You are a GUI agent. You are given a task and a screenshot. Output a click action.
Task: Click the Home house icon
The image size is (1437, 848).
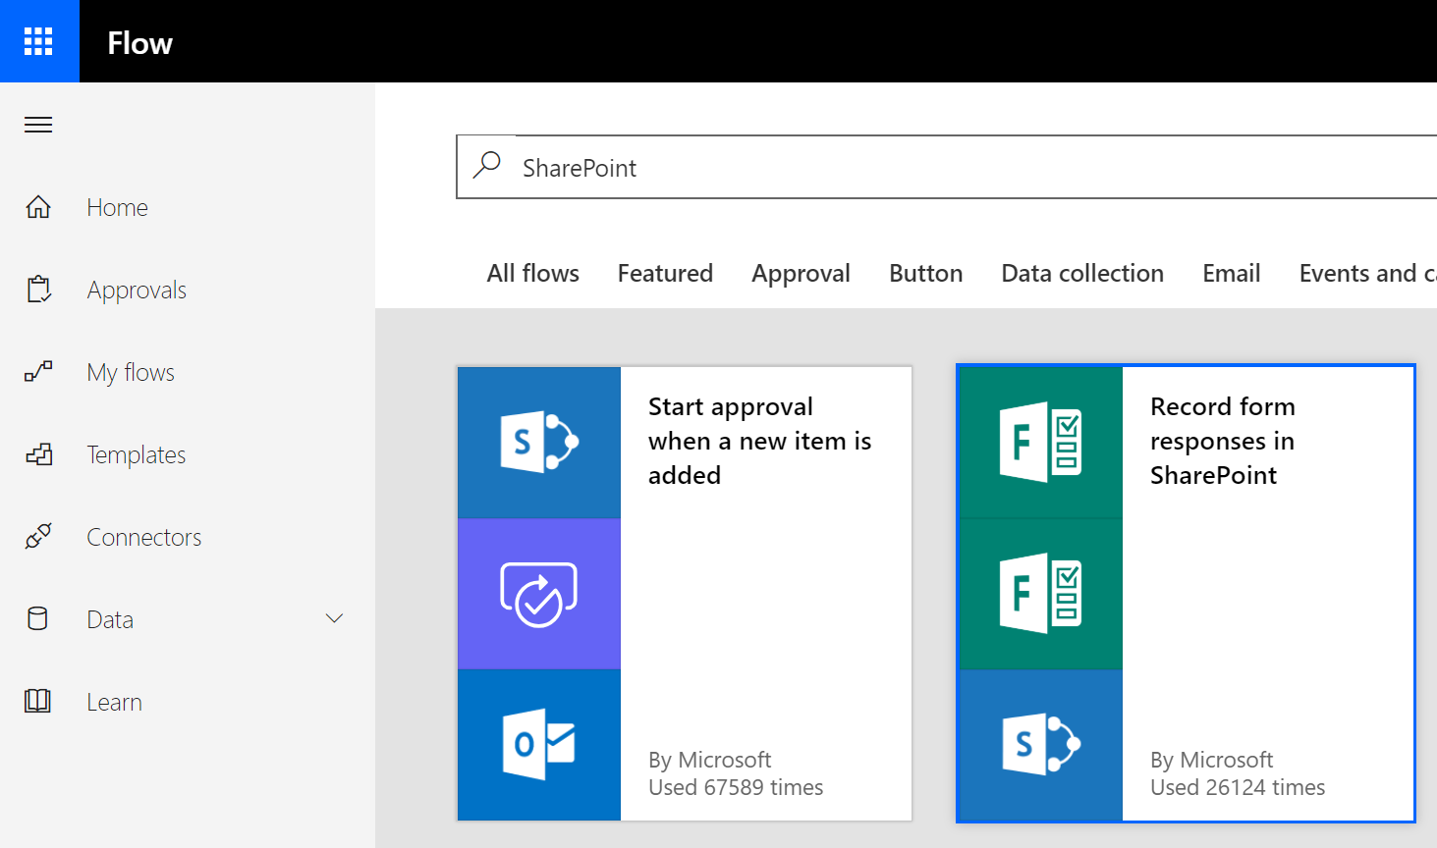click(38, 207)
